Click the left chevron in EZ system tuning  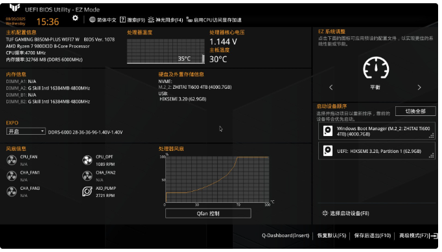click(x=331, y=87)
